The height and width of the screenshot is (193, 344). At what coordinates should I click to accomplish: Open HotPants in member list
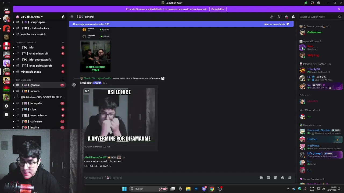tap(321, 147)
